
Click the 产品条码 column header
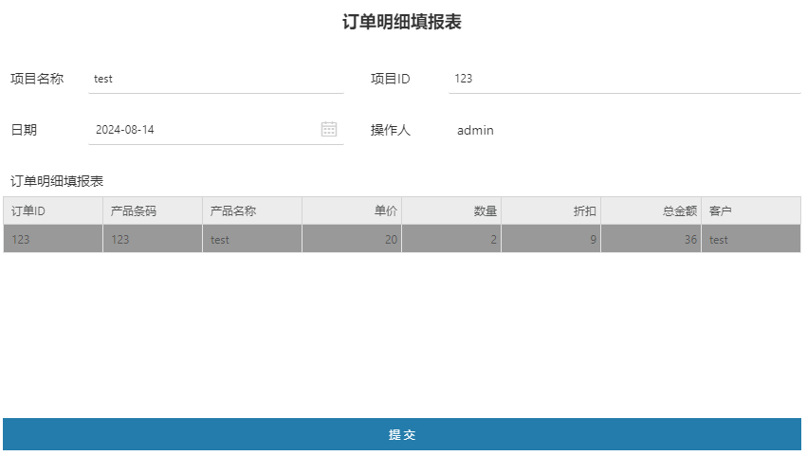tap(153, 210)
